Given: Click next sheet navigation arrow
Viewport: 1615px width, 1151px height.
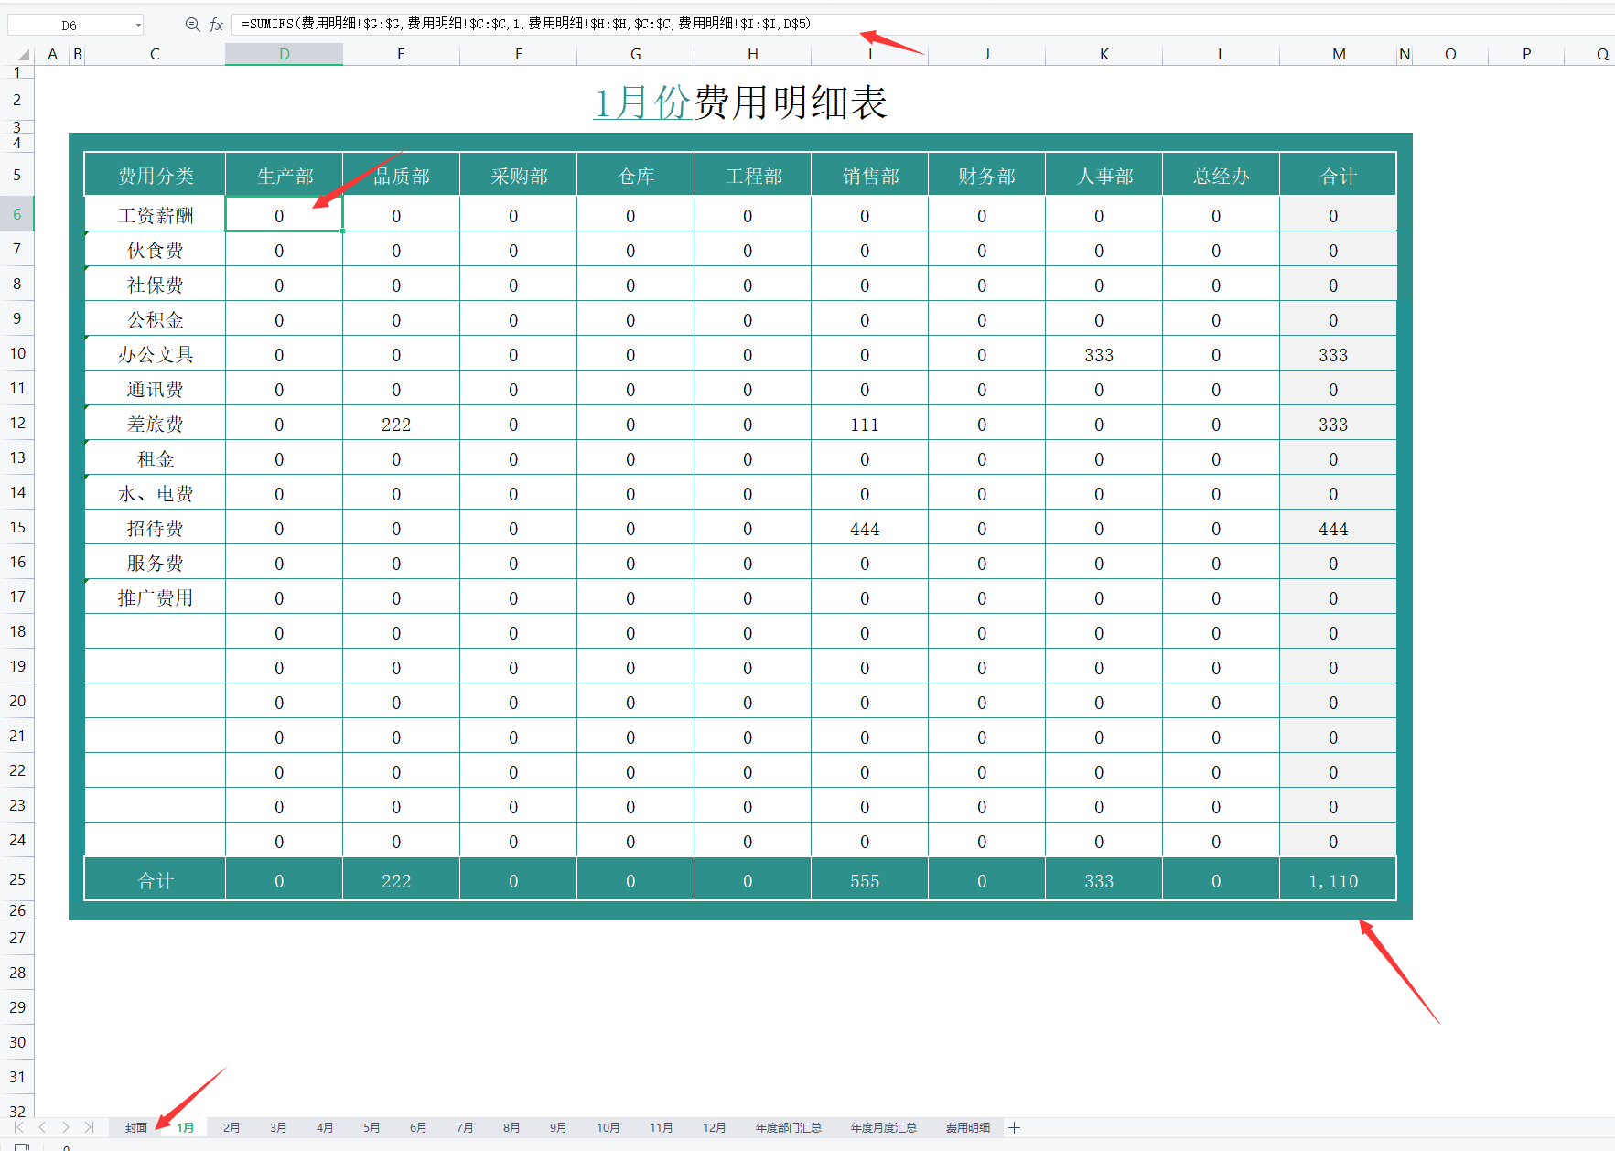Looking at the screenshot, I should pyautogui.click(x=66, y=1127).
